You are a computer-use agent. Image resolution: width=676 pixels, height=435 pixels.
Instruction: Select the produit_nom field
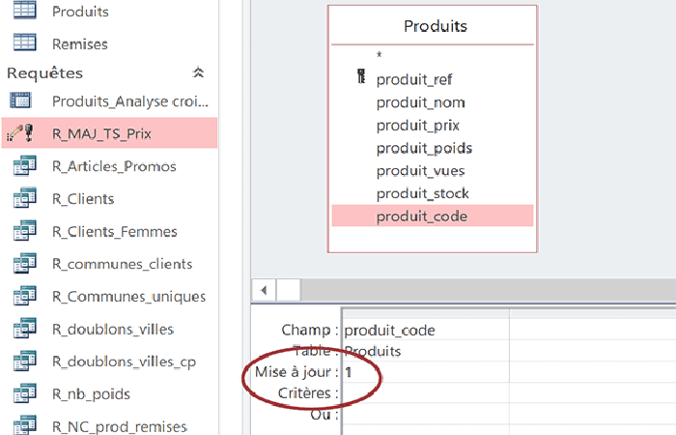pos(433,102)
